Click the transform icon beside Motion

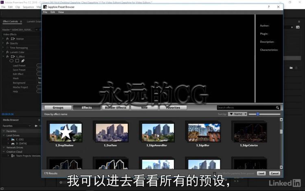(13, 39)
